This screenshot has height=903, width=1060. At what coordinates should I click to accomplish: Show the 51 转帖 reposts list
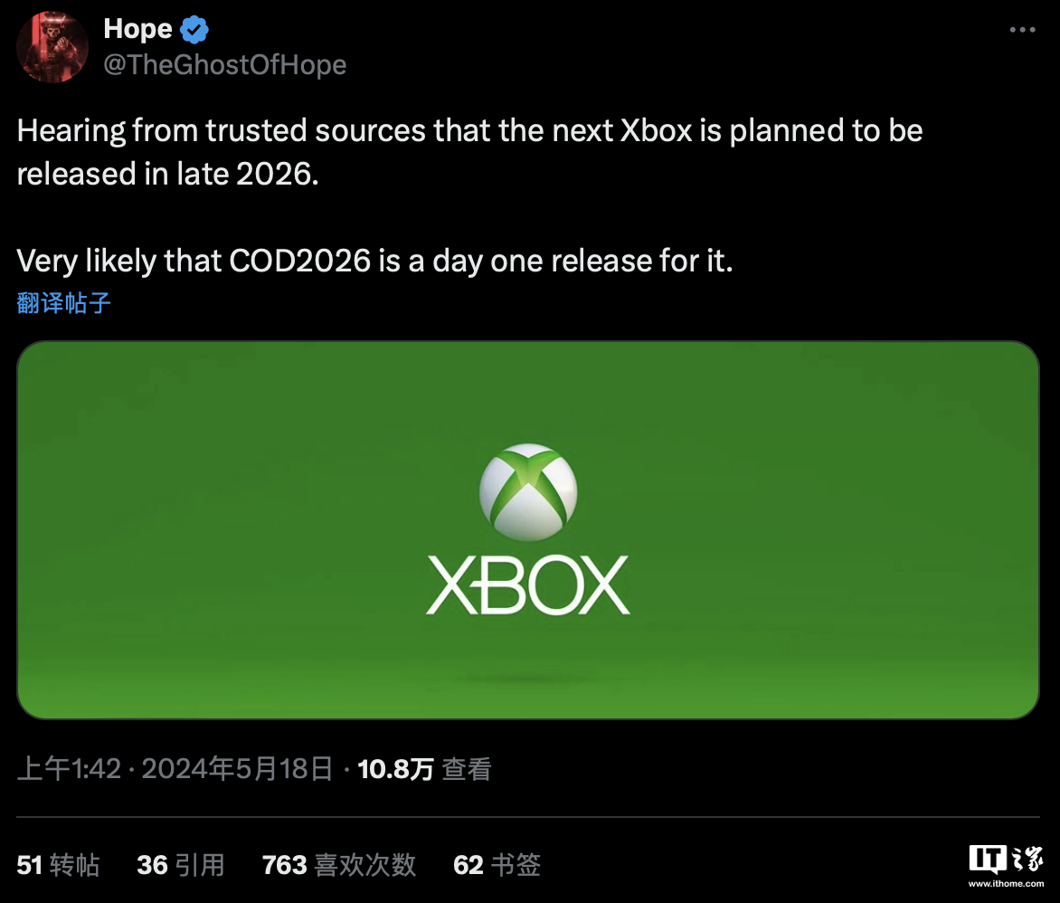(58, 865)
